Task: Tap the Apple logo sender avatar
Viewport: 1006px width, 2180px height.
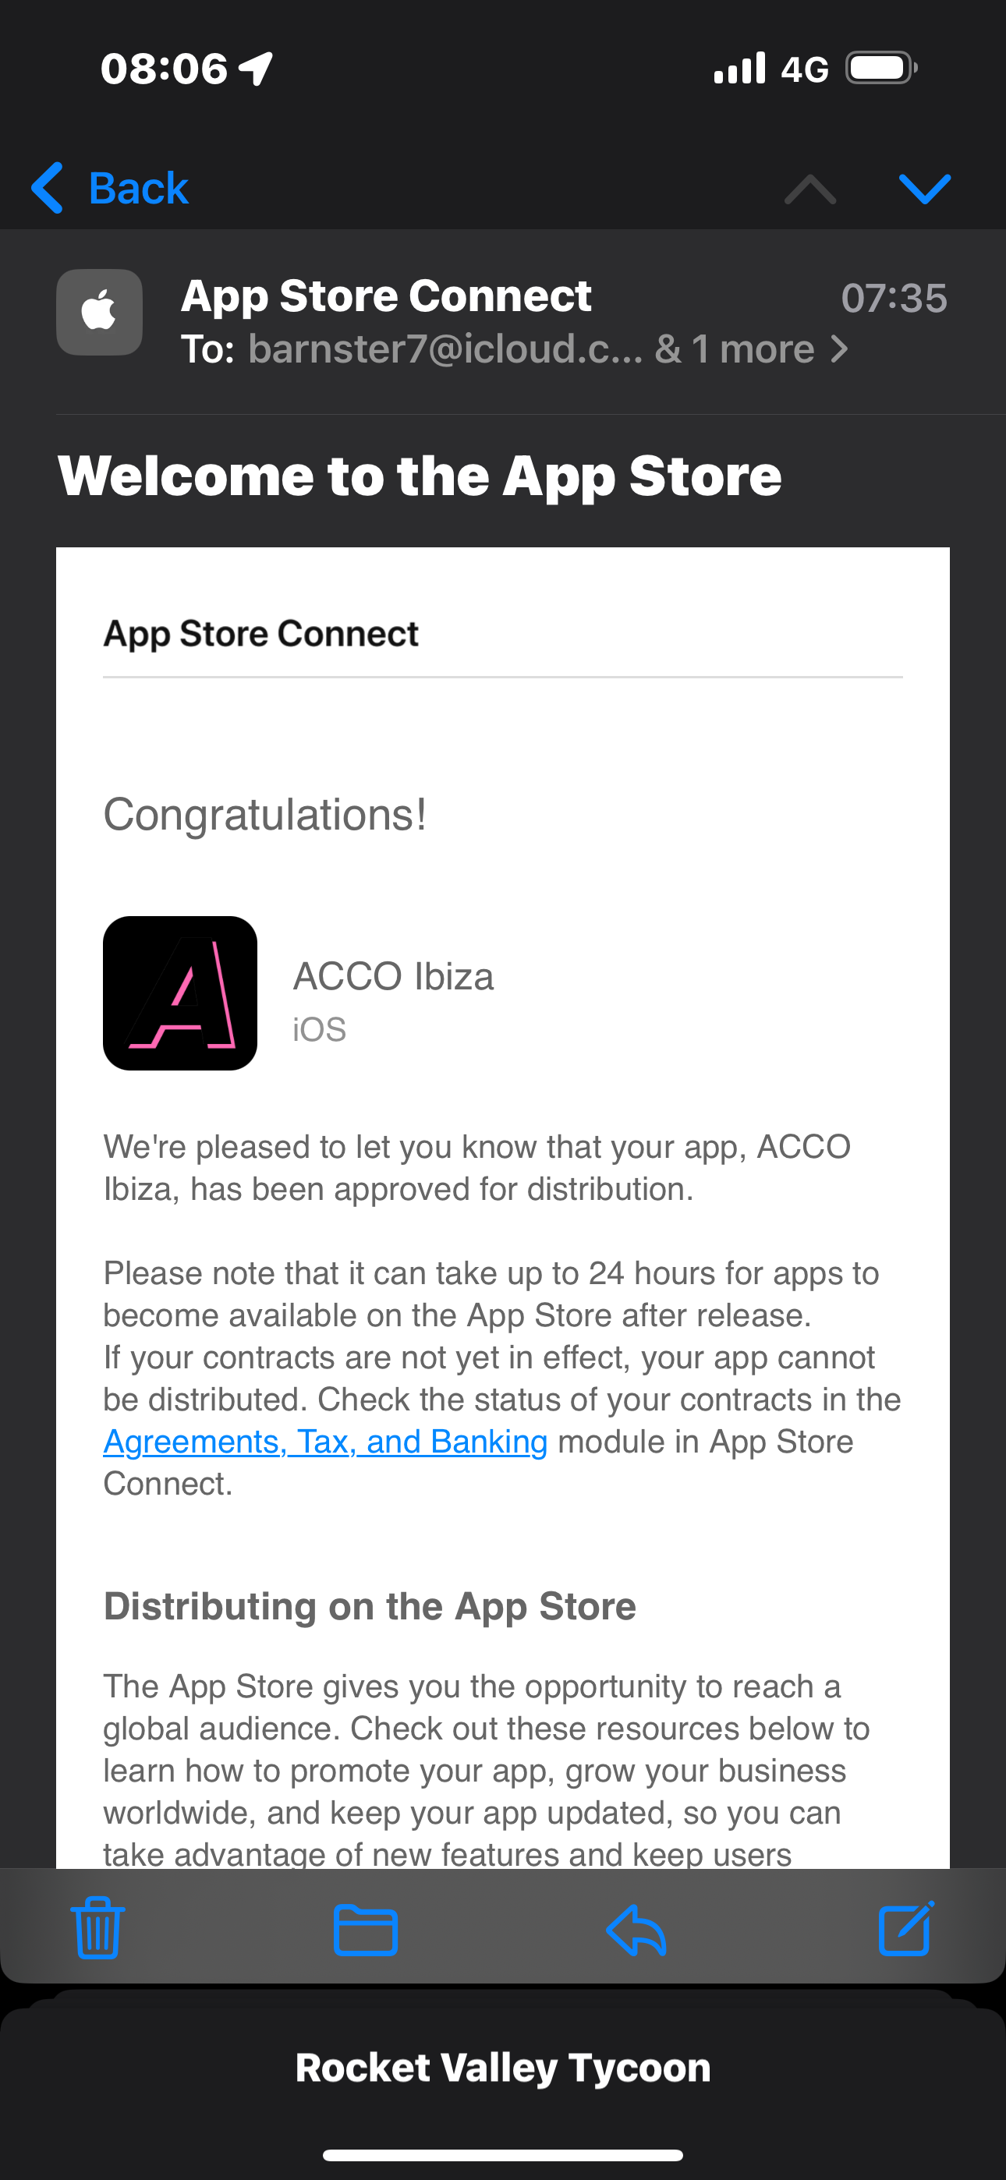Action: pyautogui.click(x=99, y=313)
